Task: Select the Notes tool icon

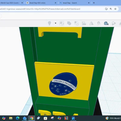Action: coord(114,23)
